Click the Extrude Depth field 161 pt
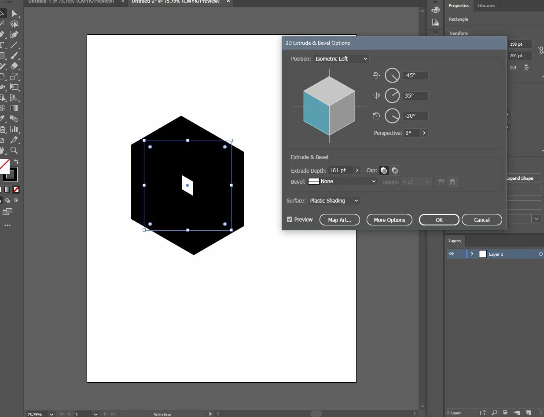This screenshot has width=544, height=417. (x=341, y=170)
